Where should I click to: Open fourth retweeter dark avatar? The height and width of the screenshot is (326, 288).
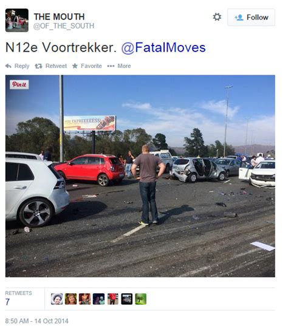98,299
